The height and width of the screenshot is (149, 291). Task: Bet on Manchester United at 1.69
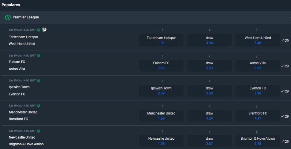pyautogui.click(x=161, y=116)
